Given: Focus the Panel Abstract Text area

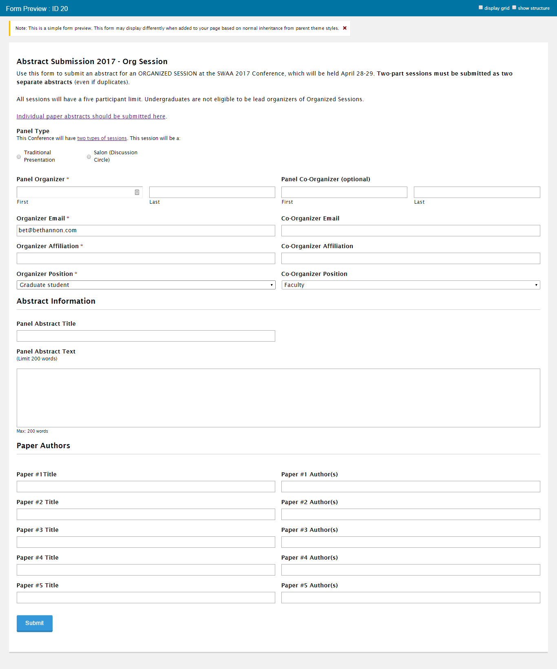Looking at the screenshot, I should click(x=278, y=398).
